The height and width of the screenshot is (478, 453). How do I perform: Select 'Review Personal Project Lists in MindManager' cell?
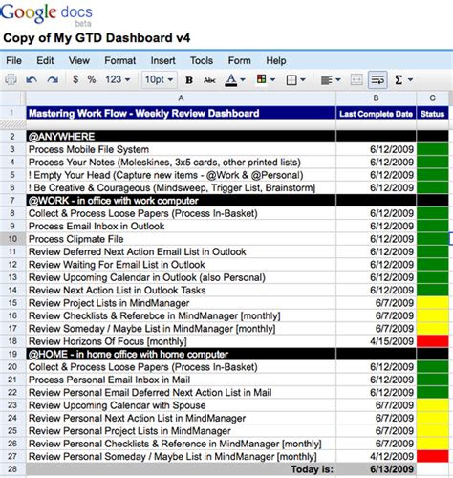181,431
